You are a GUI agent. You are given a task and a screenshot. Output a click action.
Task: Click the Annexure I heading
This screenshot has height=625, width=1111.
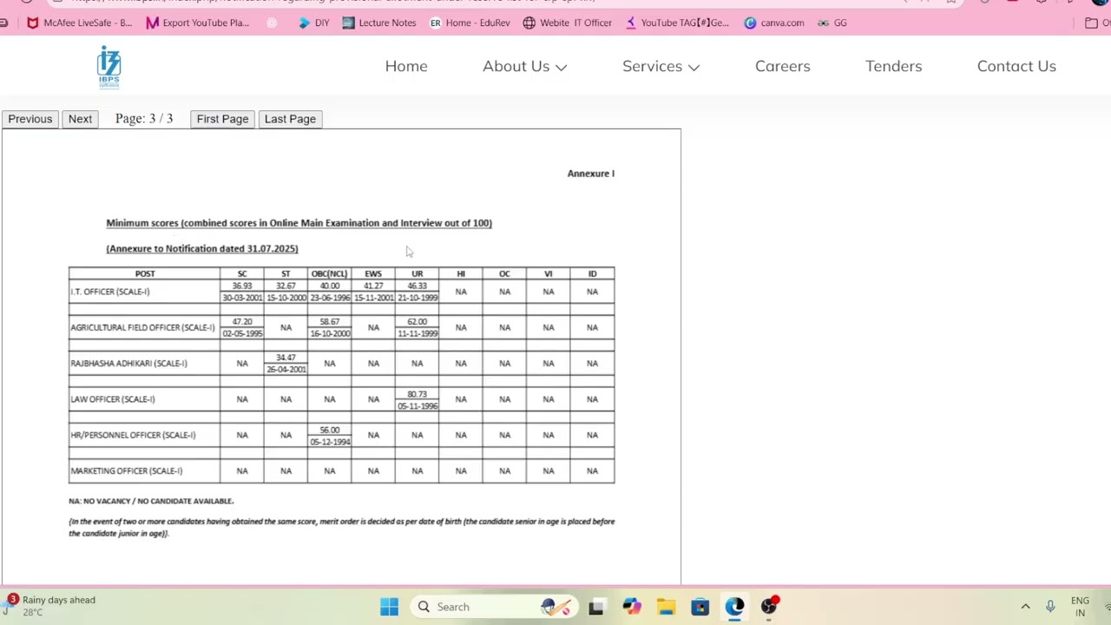591,174
